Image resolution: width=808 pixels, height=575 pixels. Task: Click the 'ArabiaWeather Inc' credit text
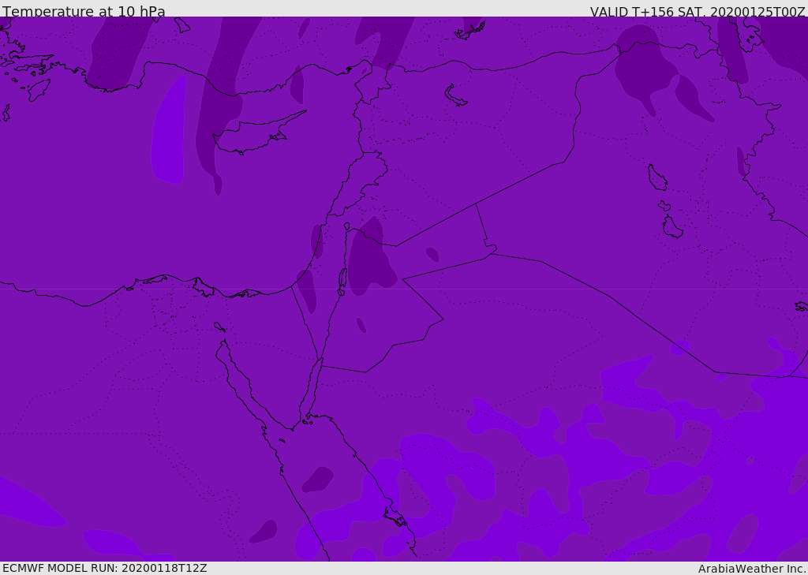point(752,569)
